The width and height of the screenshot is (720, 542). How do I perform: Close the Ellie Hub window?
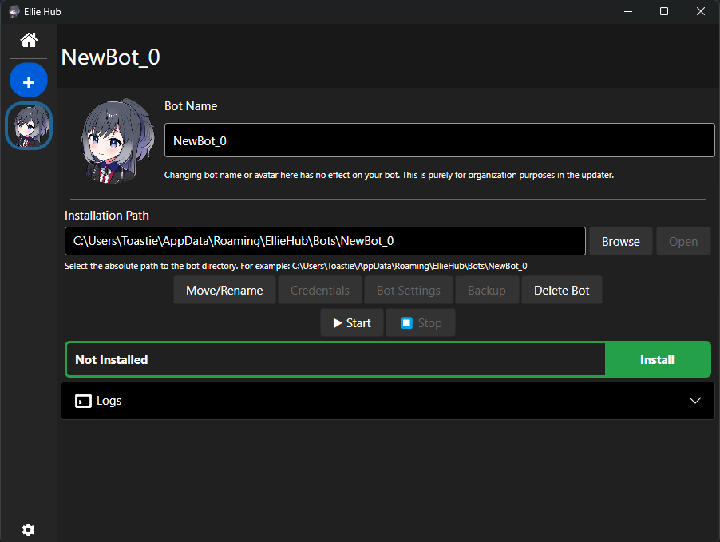(701, 11)
